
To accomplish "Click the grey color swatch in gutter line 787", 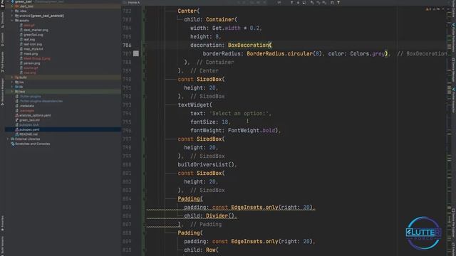I will [136, 54].
